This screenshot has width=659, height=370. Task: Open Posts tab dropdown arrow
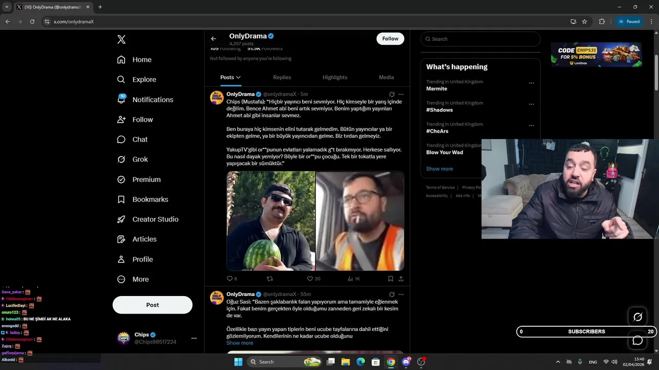coord(238,78)
